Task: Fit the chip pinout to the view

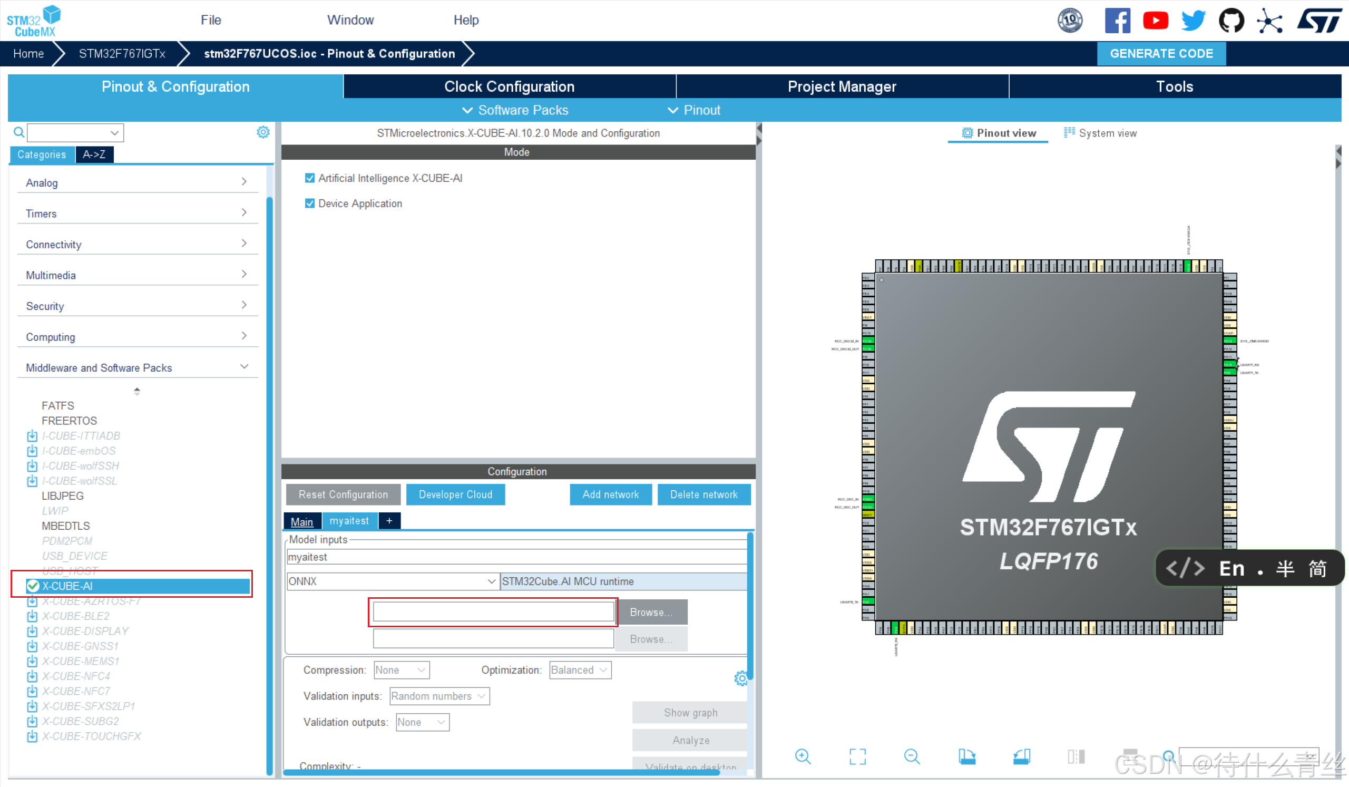Action: pos(857,756)
